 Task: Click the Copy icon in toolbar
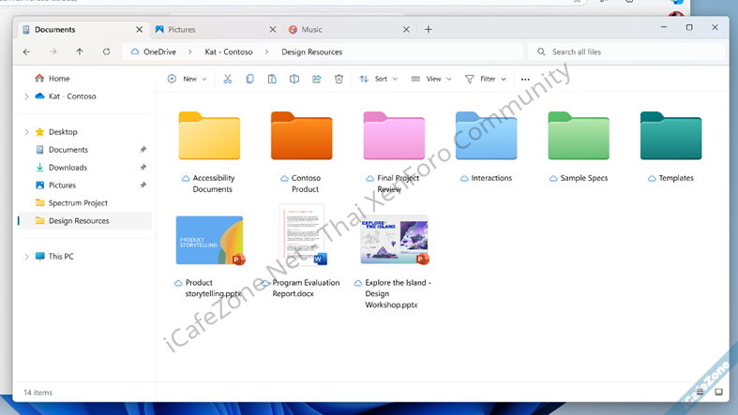point(249,80)
